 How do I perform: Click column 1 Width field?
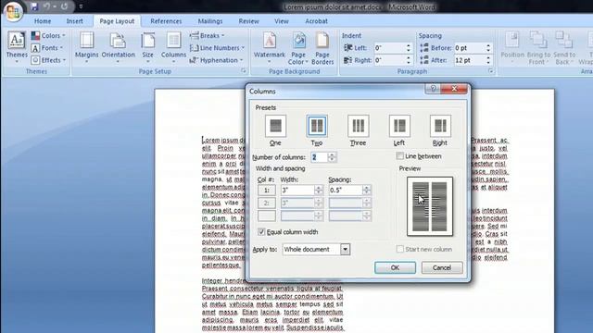pyautogui.click(x=297, y=191)
